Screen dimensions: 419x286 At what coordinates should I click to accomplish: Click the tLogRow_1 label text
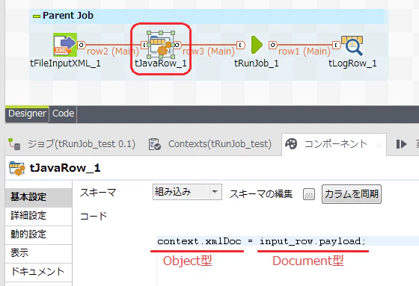point(352,63)
